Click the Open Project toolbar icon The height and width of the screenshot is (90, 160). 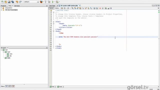(x=9, y=2)
